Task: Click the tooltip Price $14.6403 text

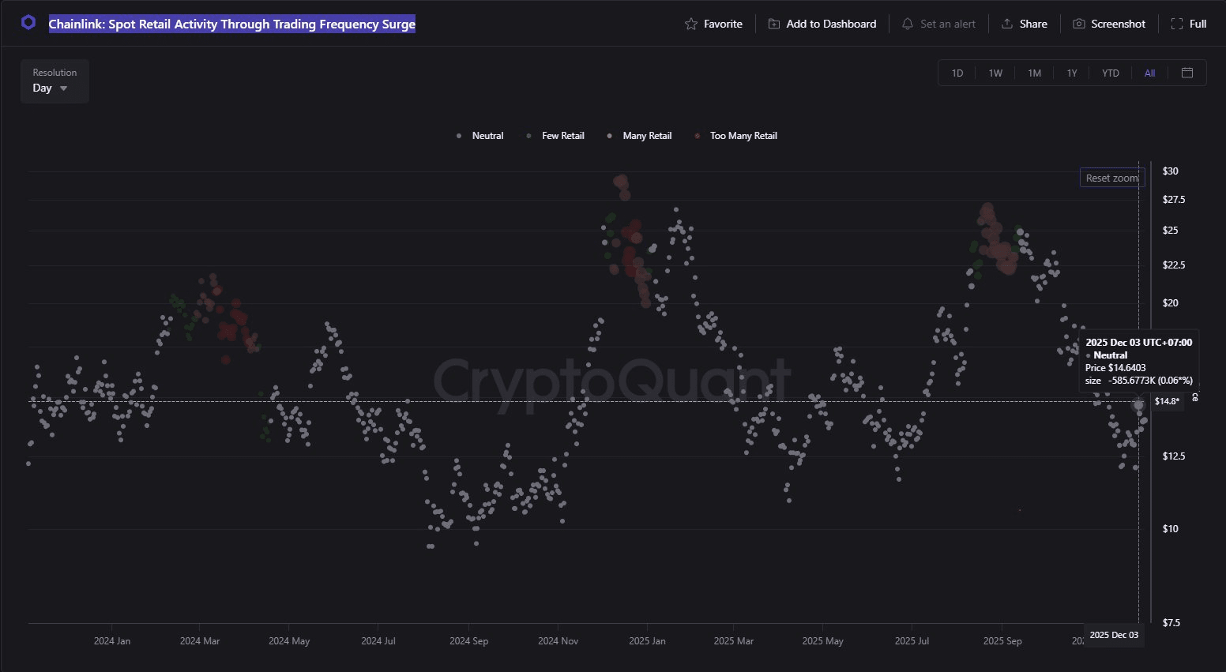Action: pos(1115,368)
